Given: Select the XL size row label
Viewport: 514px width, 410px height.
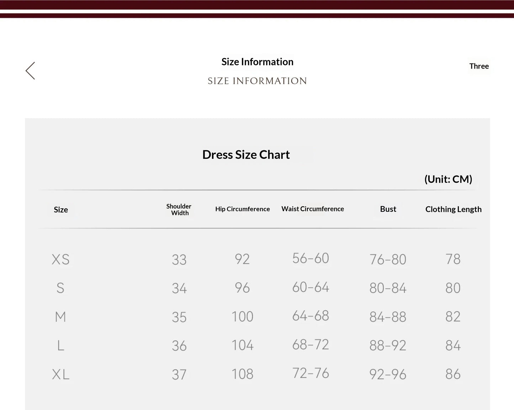Looking at the screenshot, I should coord(60,374).
